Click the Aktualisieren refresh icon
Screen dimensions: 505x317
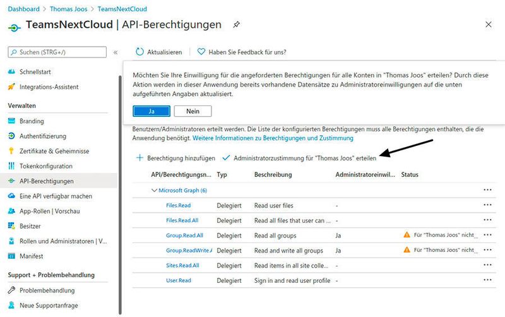point(140,52)
